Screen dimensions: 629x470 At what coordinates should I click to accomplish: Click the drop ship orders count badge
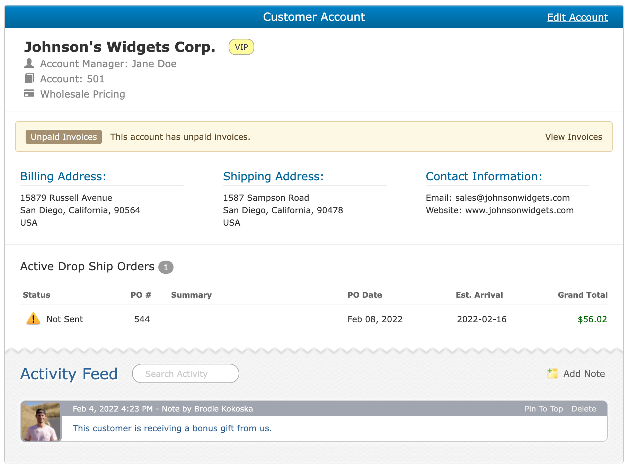coord(166,267)
